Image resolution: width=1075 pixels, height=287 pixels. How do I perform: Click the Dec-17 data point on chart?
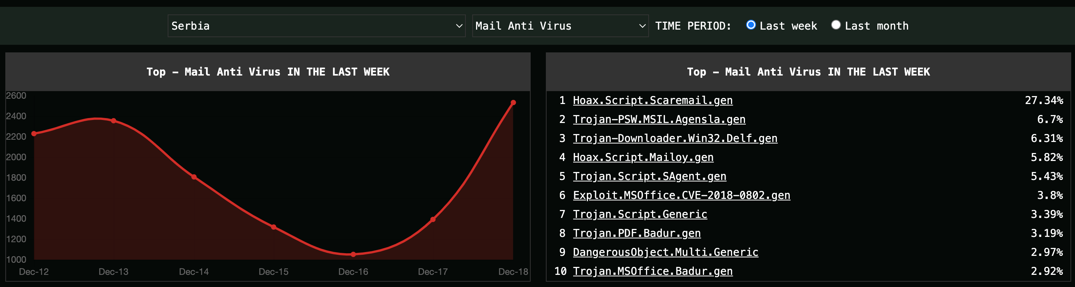(433, 219)
